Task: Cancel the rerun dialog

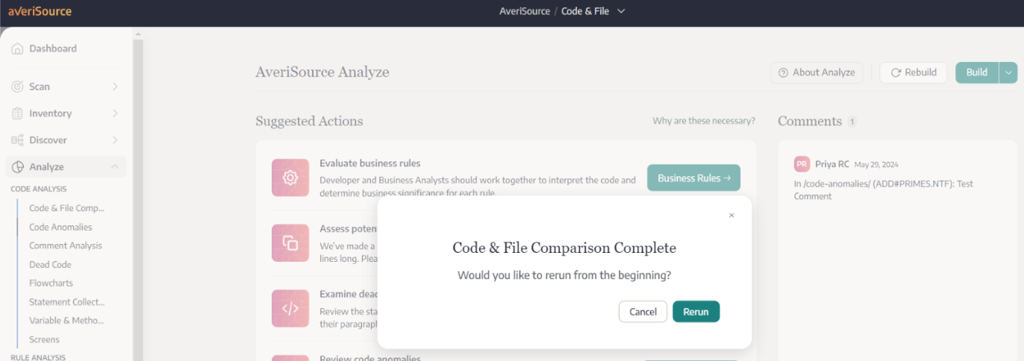Action: pyautogui.click(x=643, y=312)
